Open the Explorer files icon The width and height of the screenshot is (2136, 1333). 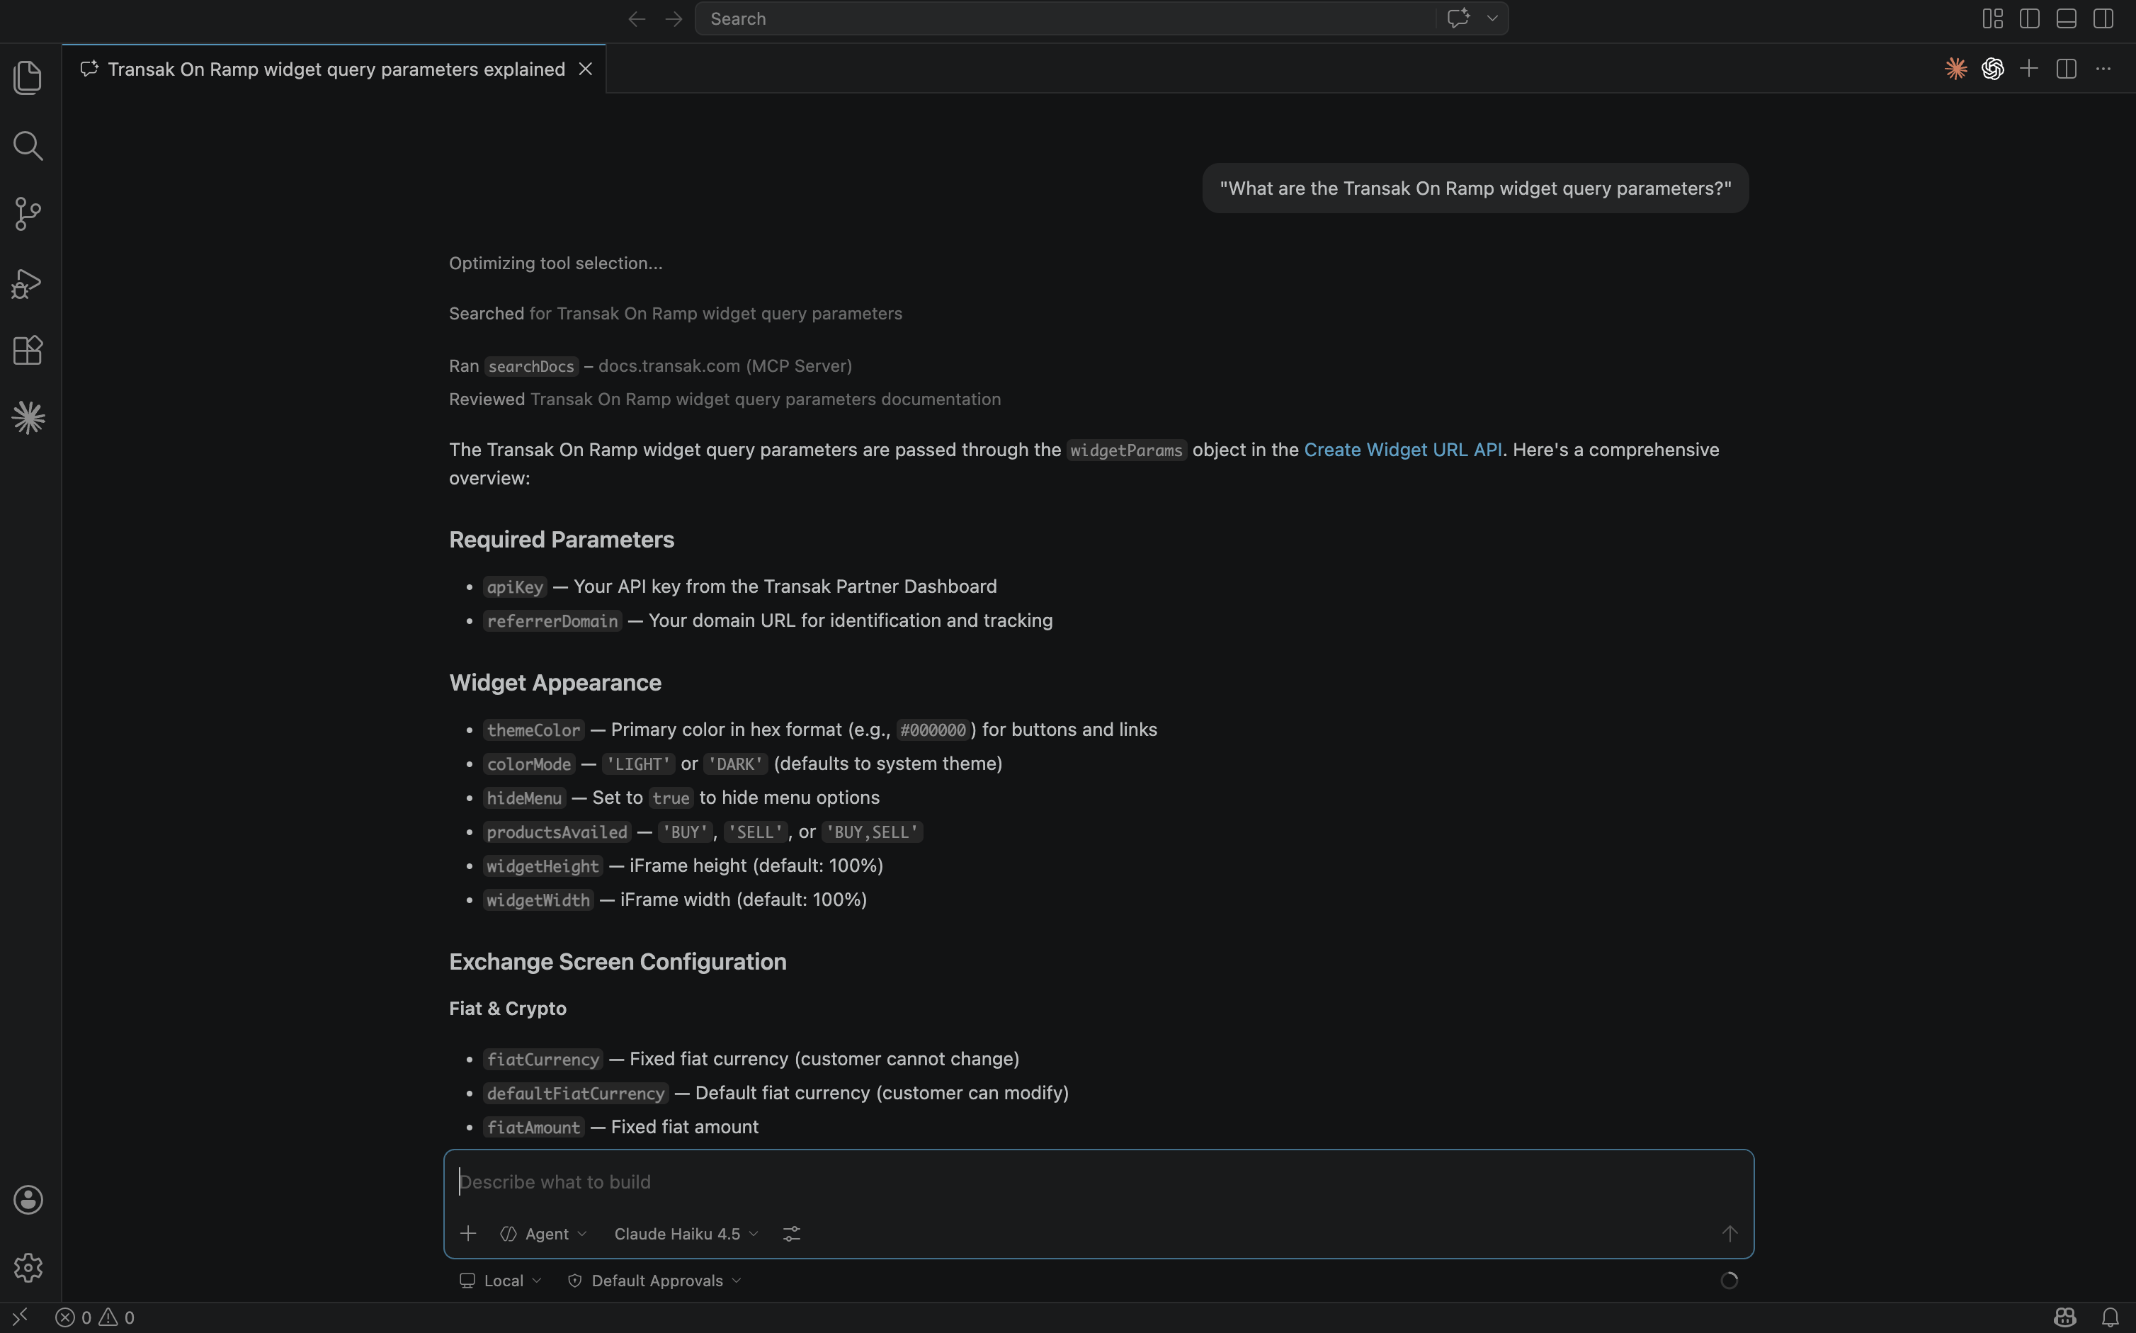click(x=28, y=78)
